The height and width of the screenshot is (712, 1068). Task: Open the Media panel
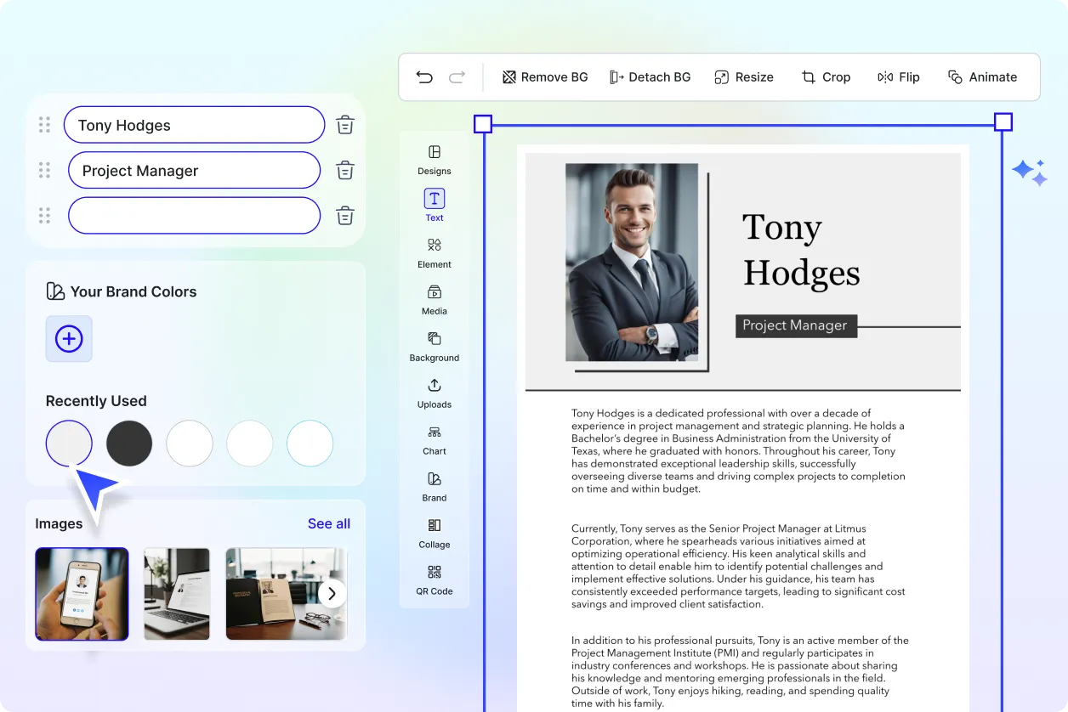point(435,300)
